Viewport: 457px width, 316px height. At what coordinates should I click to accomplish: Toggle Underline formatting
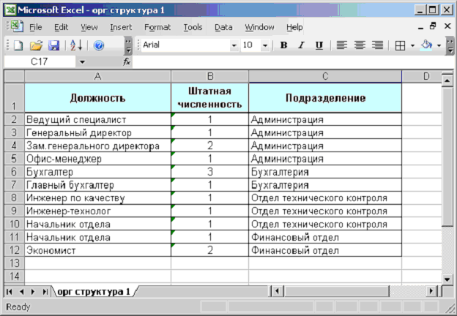click(319, 45)
